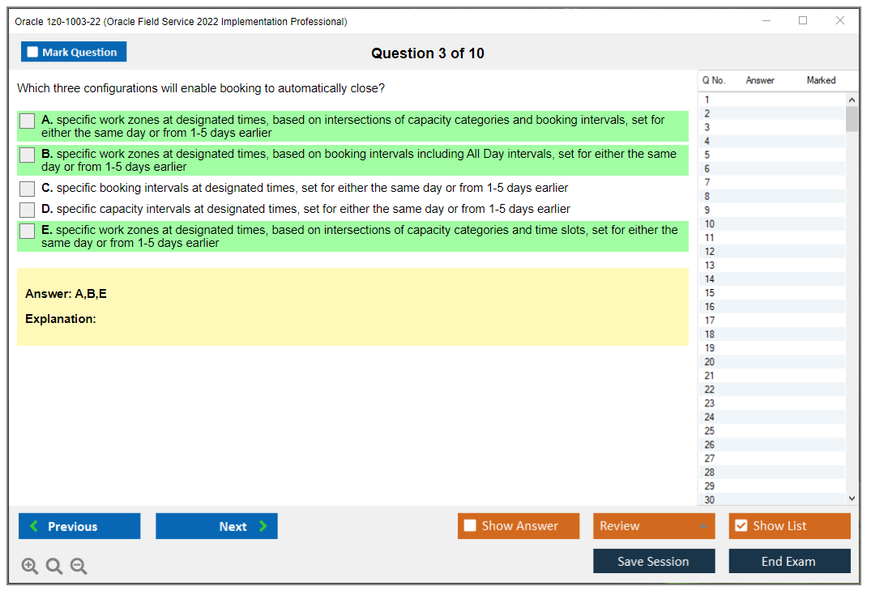Check the Mark Question checkbox
Viewport: 871px width, 595px height.
click(32, 51)
